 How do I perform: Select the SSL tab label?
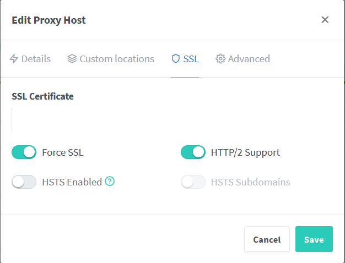coord(191,59)
